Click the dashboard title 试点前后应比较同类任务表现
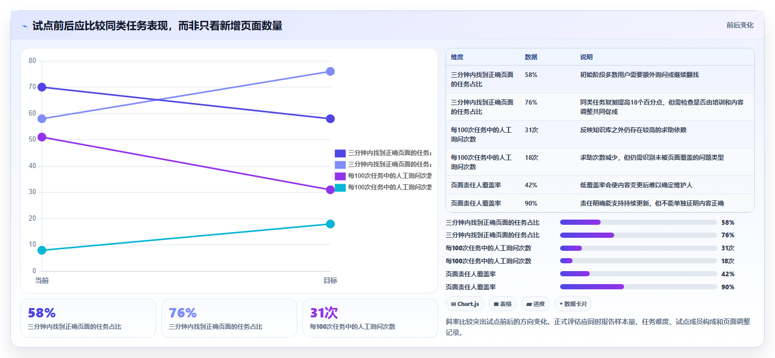Screen dimensions: 775x358 [157, 25]
